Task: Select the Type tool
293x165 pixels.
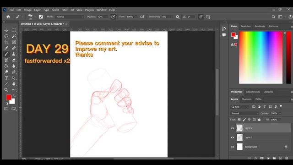Action: [6, 78]
